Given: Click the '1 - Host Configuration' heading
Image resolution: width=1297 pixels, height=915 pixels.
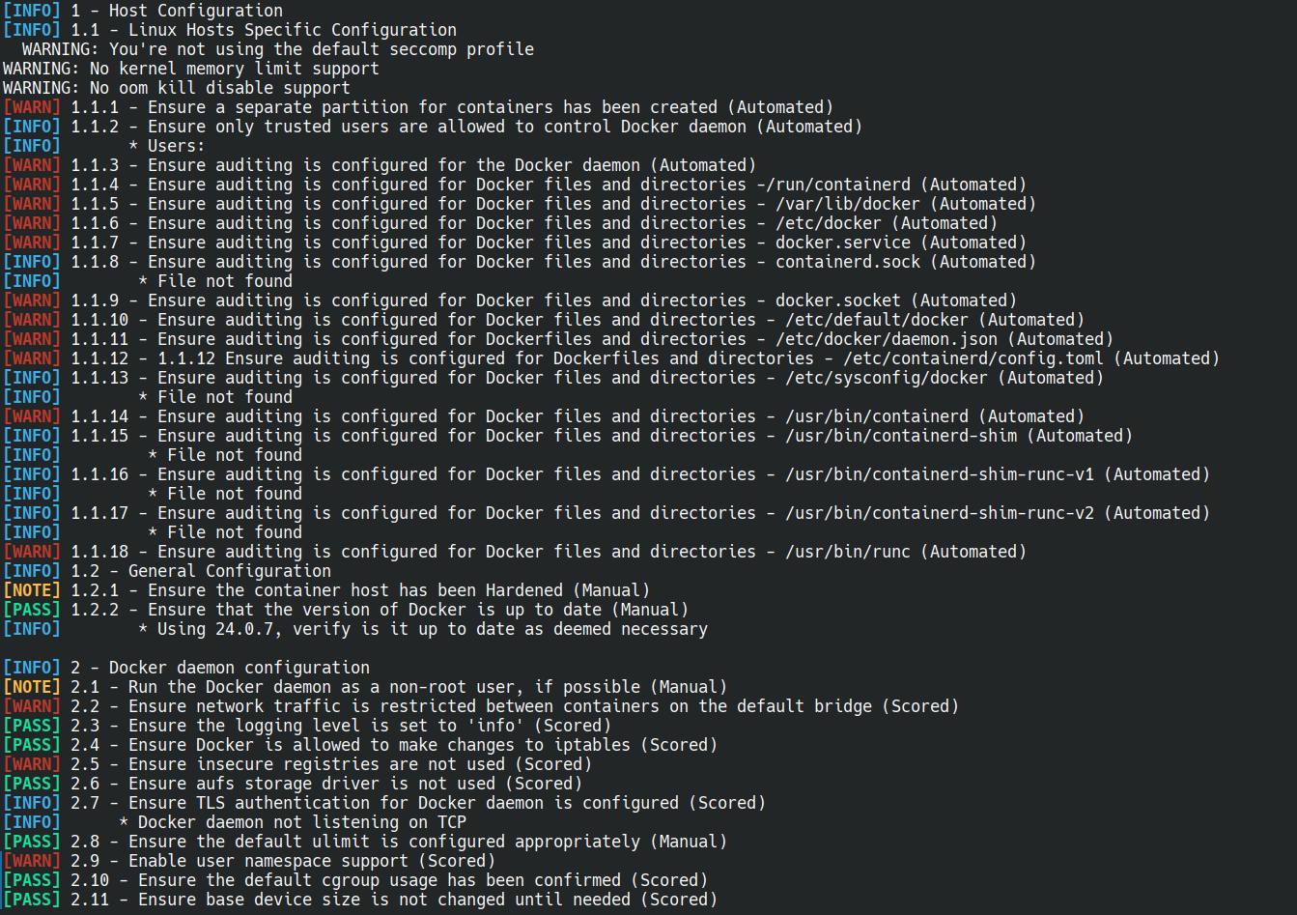Looking at the screenshot, I should [177, 11].
